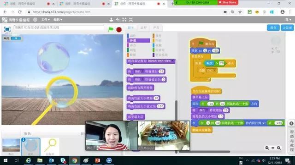Select the beach backdrop stage thumbnail
295x165 pixels.
point(11,145)
